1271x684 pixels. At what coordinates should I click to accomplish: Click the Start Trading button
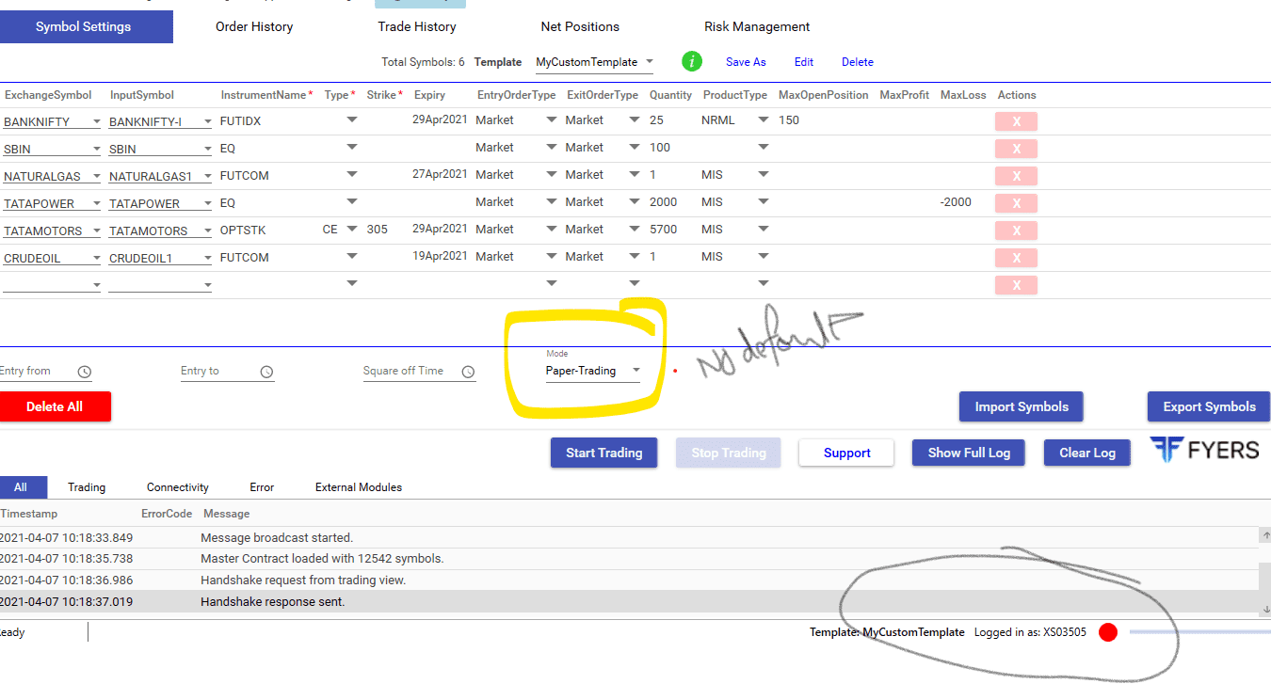tap(603, 453)
